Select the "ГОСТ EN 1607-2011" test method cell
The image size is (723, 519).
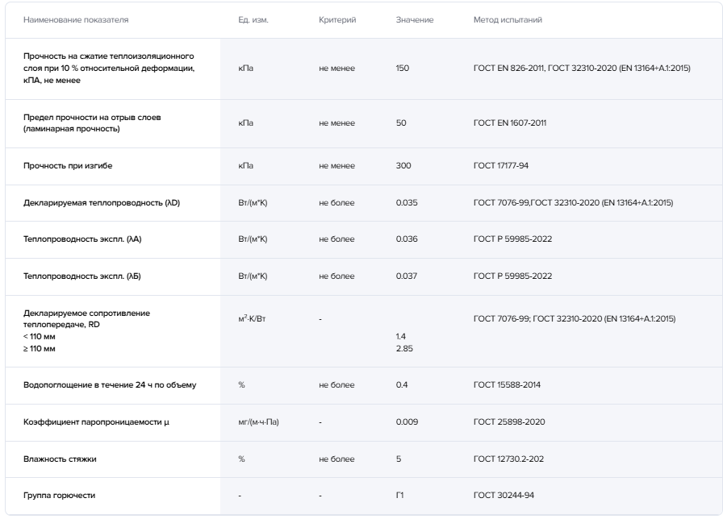512,123
